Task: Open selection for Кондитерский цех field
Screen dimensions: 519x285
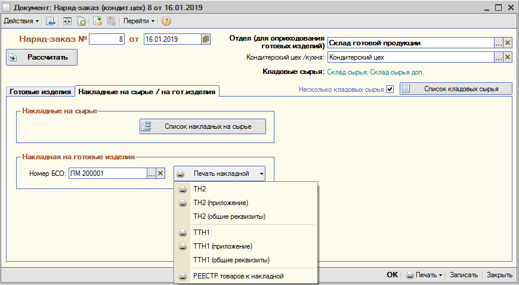Action: [499, 57]
